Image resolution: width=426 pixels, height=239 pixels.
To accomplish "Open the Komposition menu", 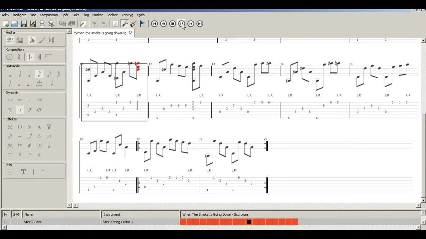I will point(49,15).
